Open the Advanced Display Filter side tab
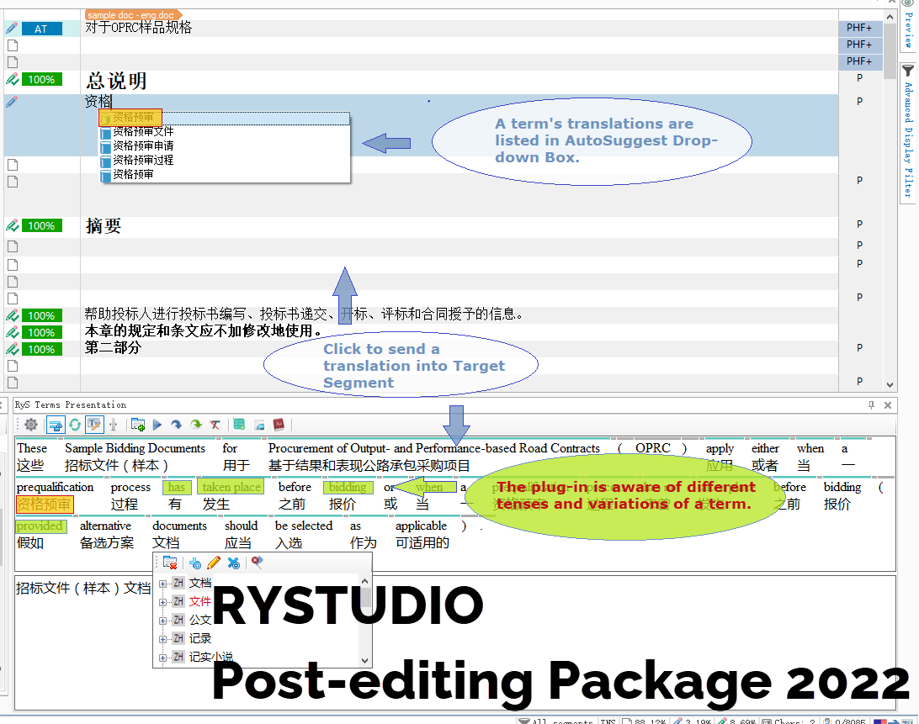The width and height of the screenshot is (919, 724). (908, 132)
